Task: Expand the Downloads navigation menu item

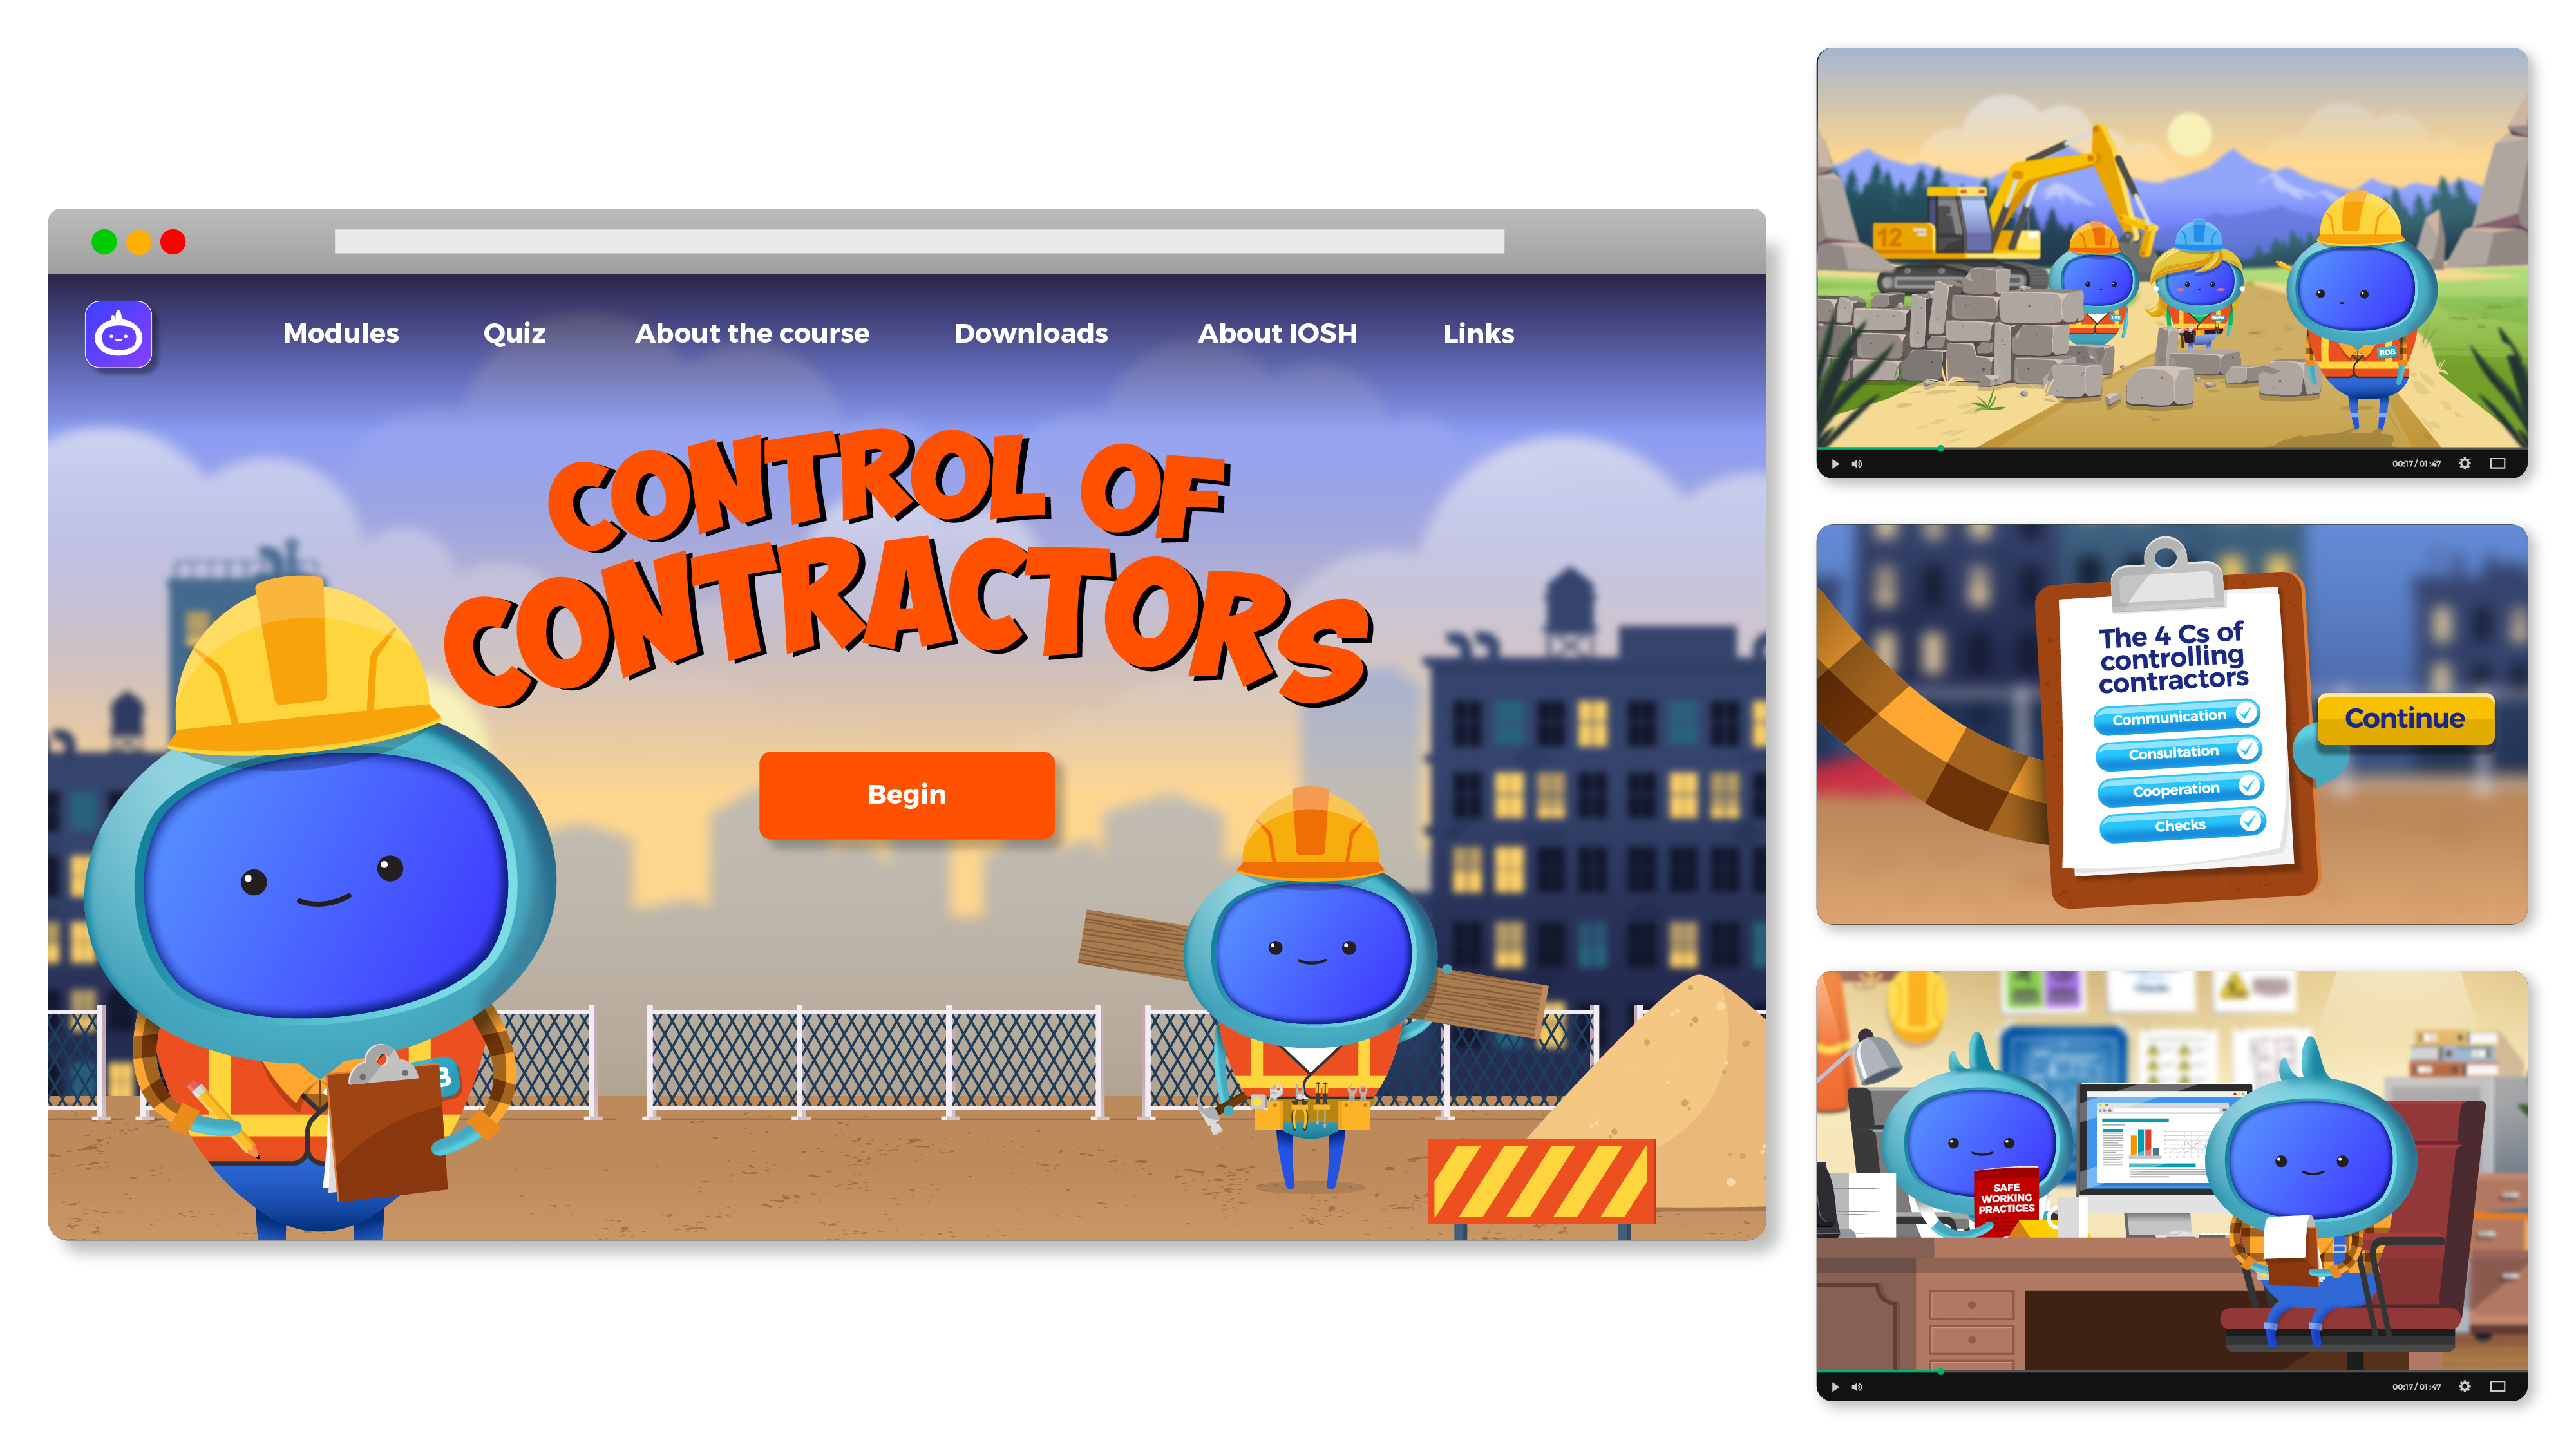Action: click(1032, 332)
